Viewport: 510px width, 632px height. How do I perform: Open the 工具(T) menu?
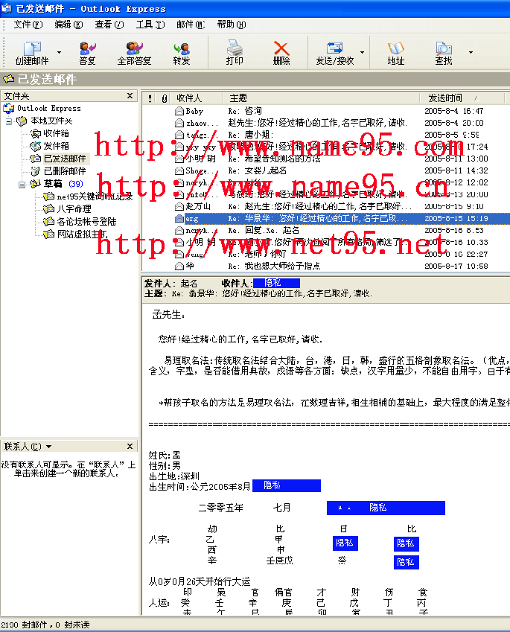coord(150,25)
